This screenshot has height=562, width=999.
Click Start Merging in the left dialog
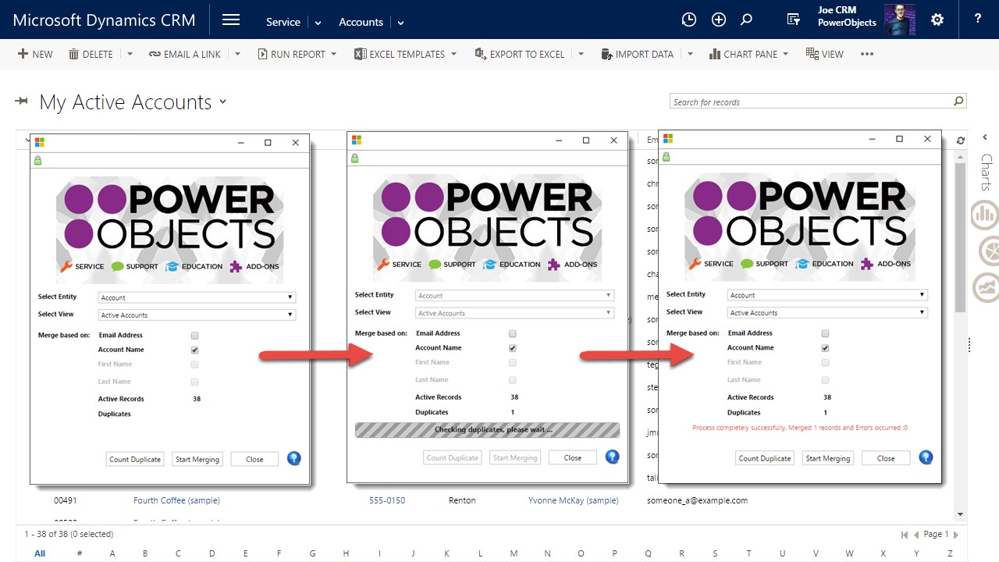pyautogui.click(x=197, y=459)
